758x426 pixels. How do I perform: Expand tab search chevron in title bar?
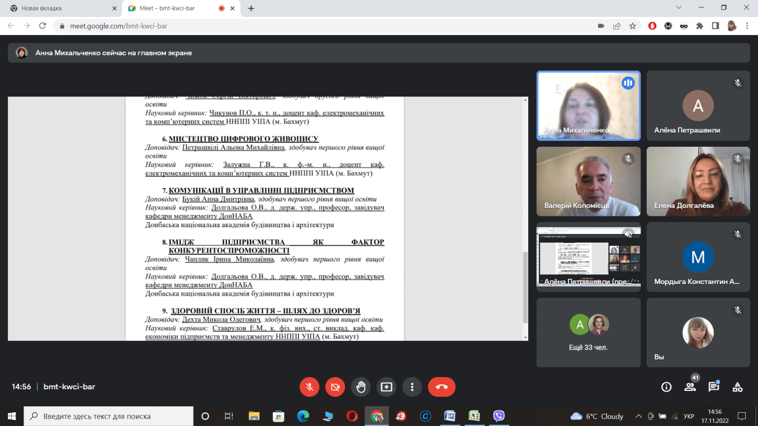point(679,7)
